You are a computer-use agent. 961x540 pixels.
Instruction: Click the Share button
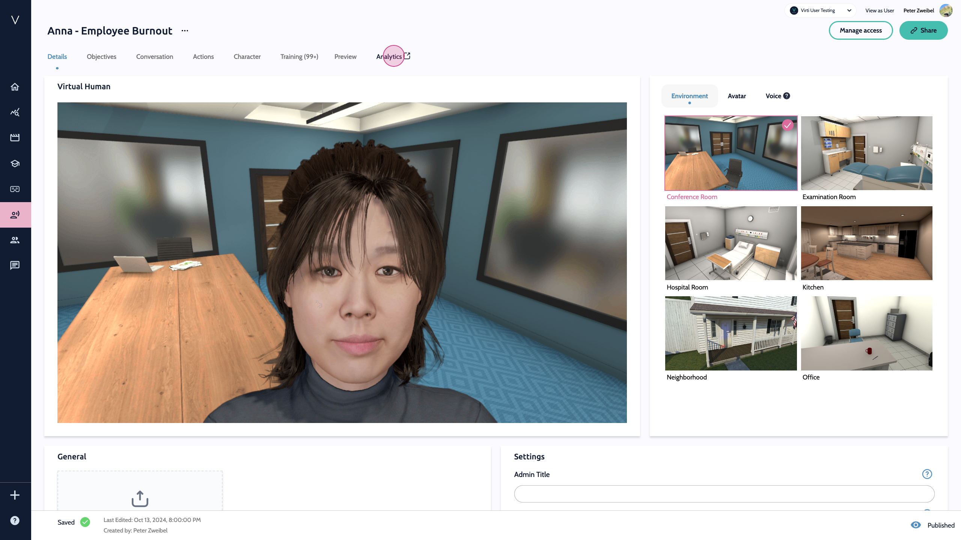coord(923,30)
